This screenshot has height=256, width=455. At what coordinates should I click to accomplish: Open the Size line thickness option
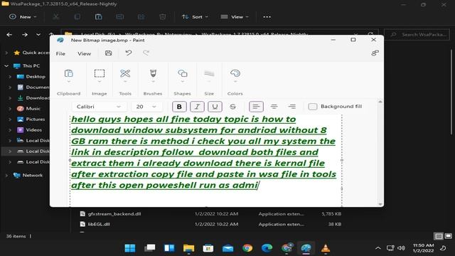[x=209, y=73]
